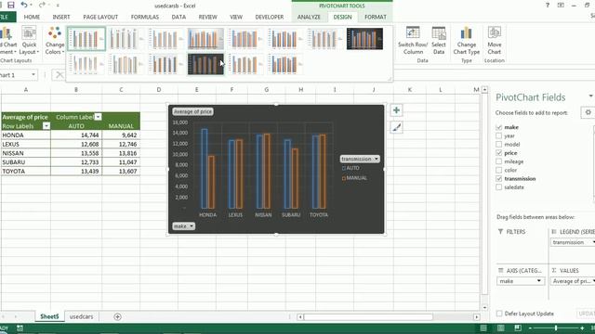Screen dimensions: 595x334
Task: Toggle the make field checkbox
Action: (498, 127)
